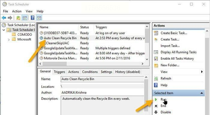Click inside the Name field of General tab

102,79
